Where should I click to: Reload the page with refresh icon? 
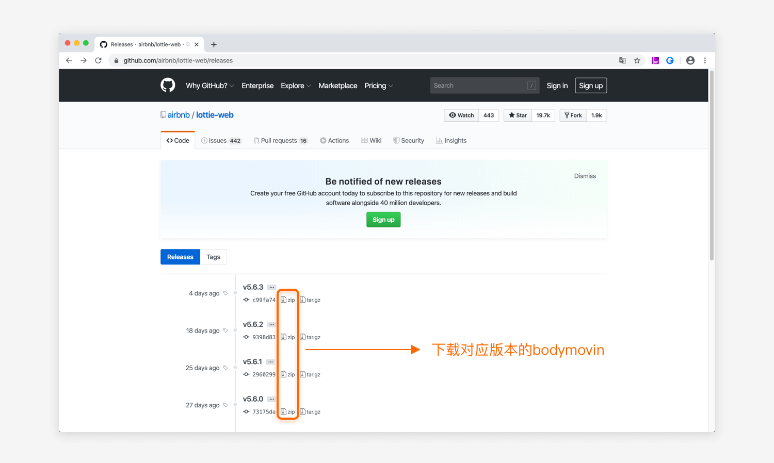coord(98,60)
